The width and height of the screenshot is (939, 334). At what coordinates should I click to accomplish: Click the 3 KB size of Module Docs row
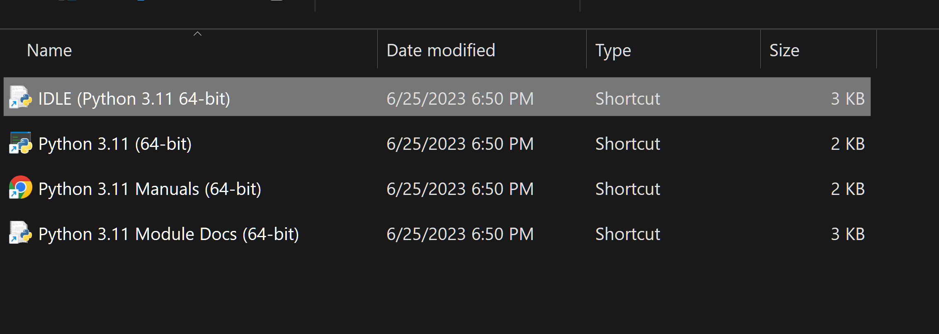pos(847,234)
